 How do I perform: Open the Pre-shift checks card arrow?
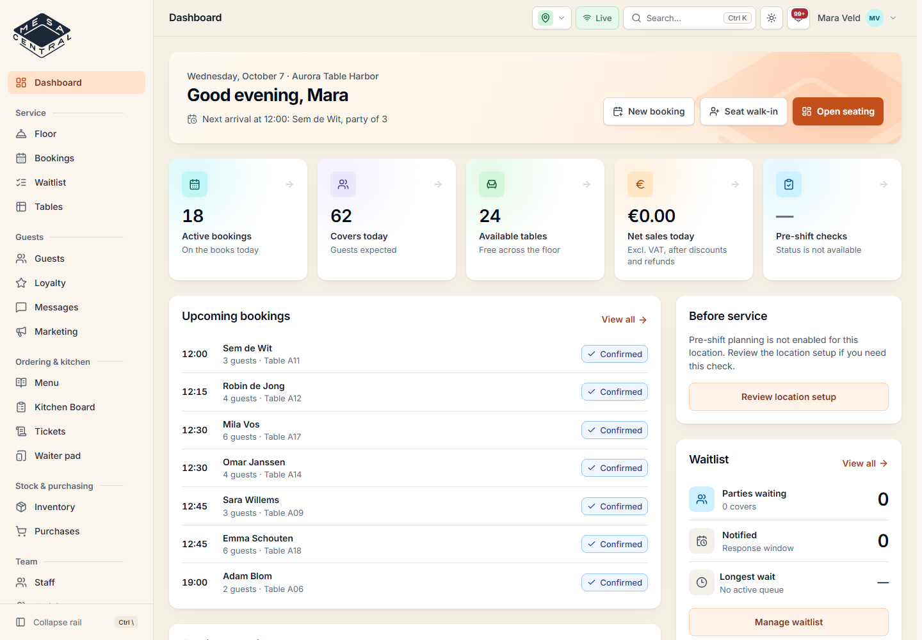[884, 184]
